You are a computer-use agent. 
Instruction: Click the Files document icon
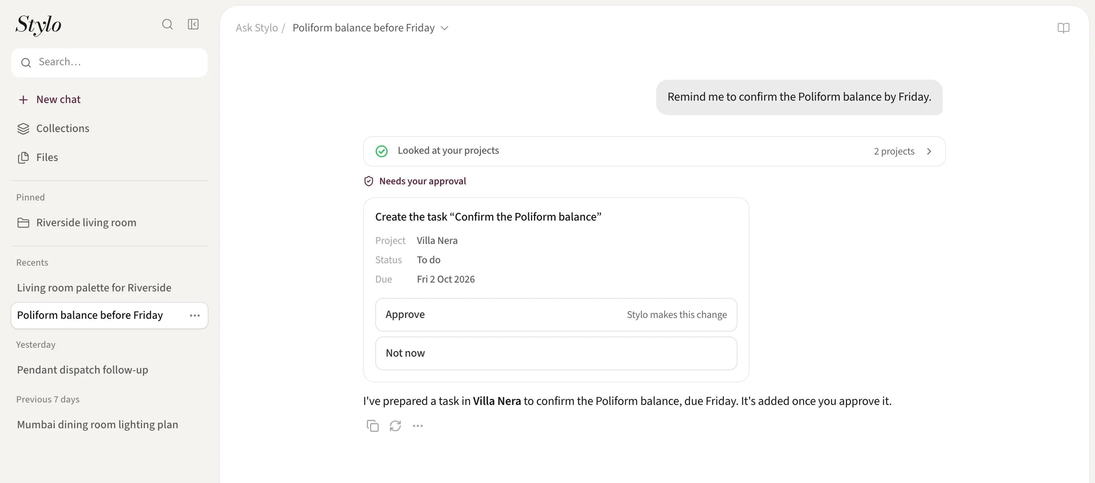(x=23, y=158)
